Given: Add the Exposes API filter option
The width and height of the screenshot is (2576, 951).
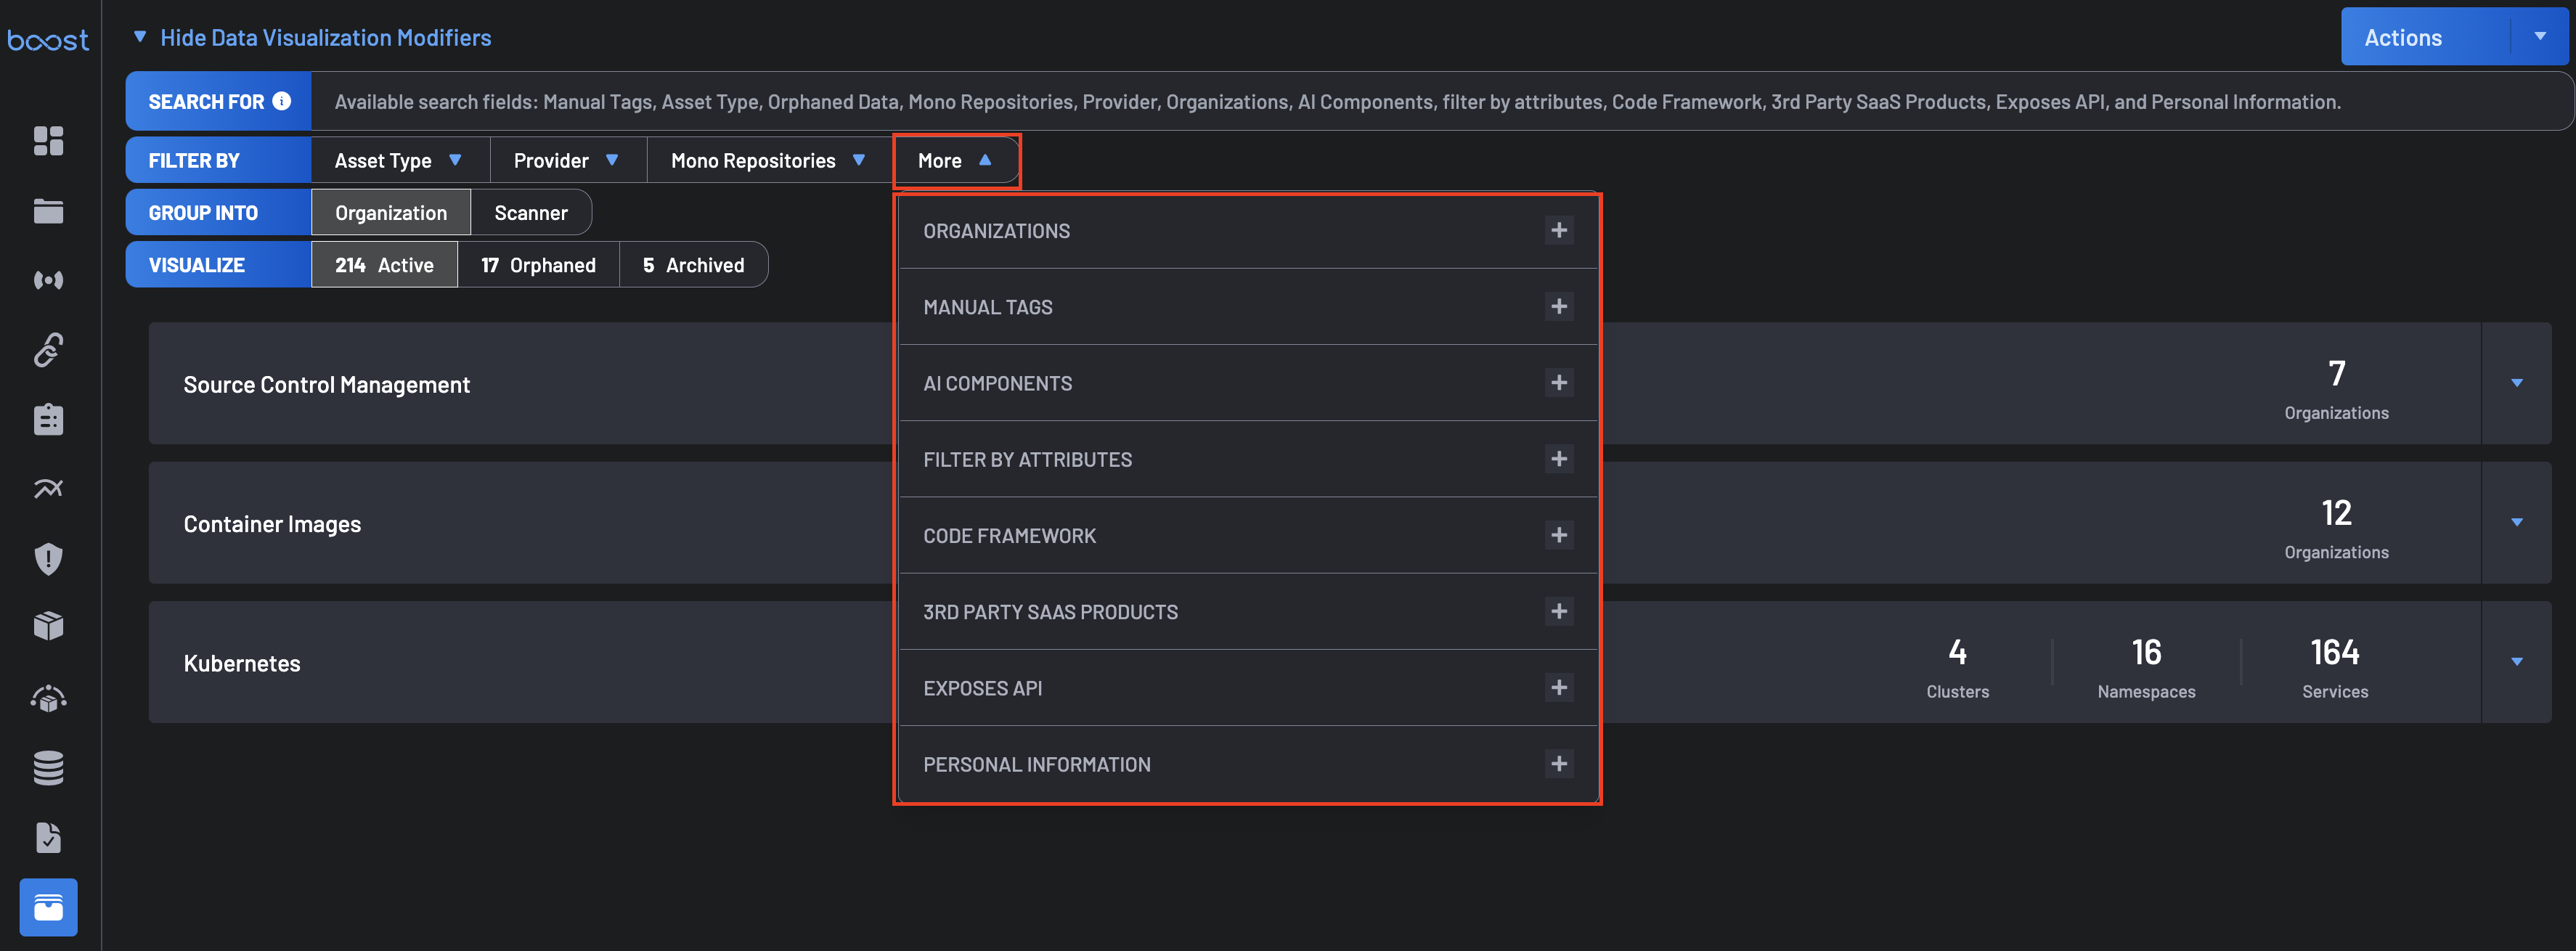Looking at the screenshot, I should click(x=1558, y=688).
